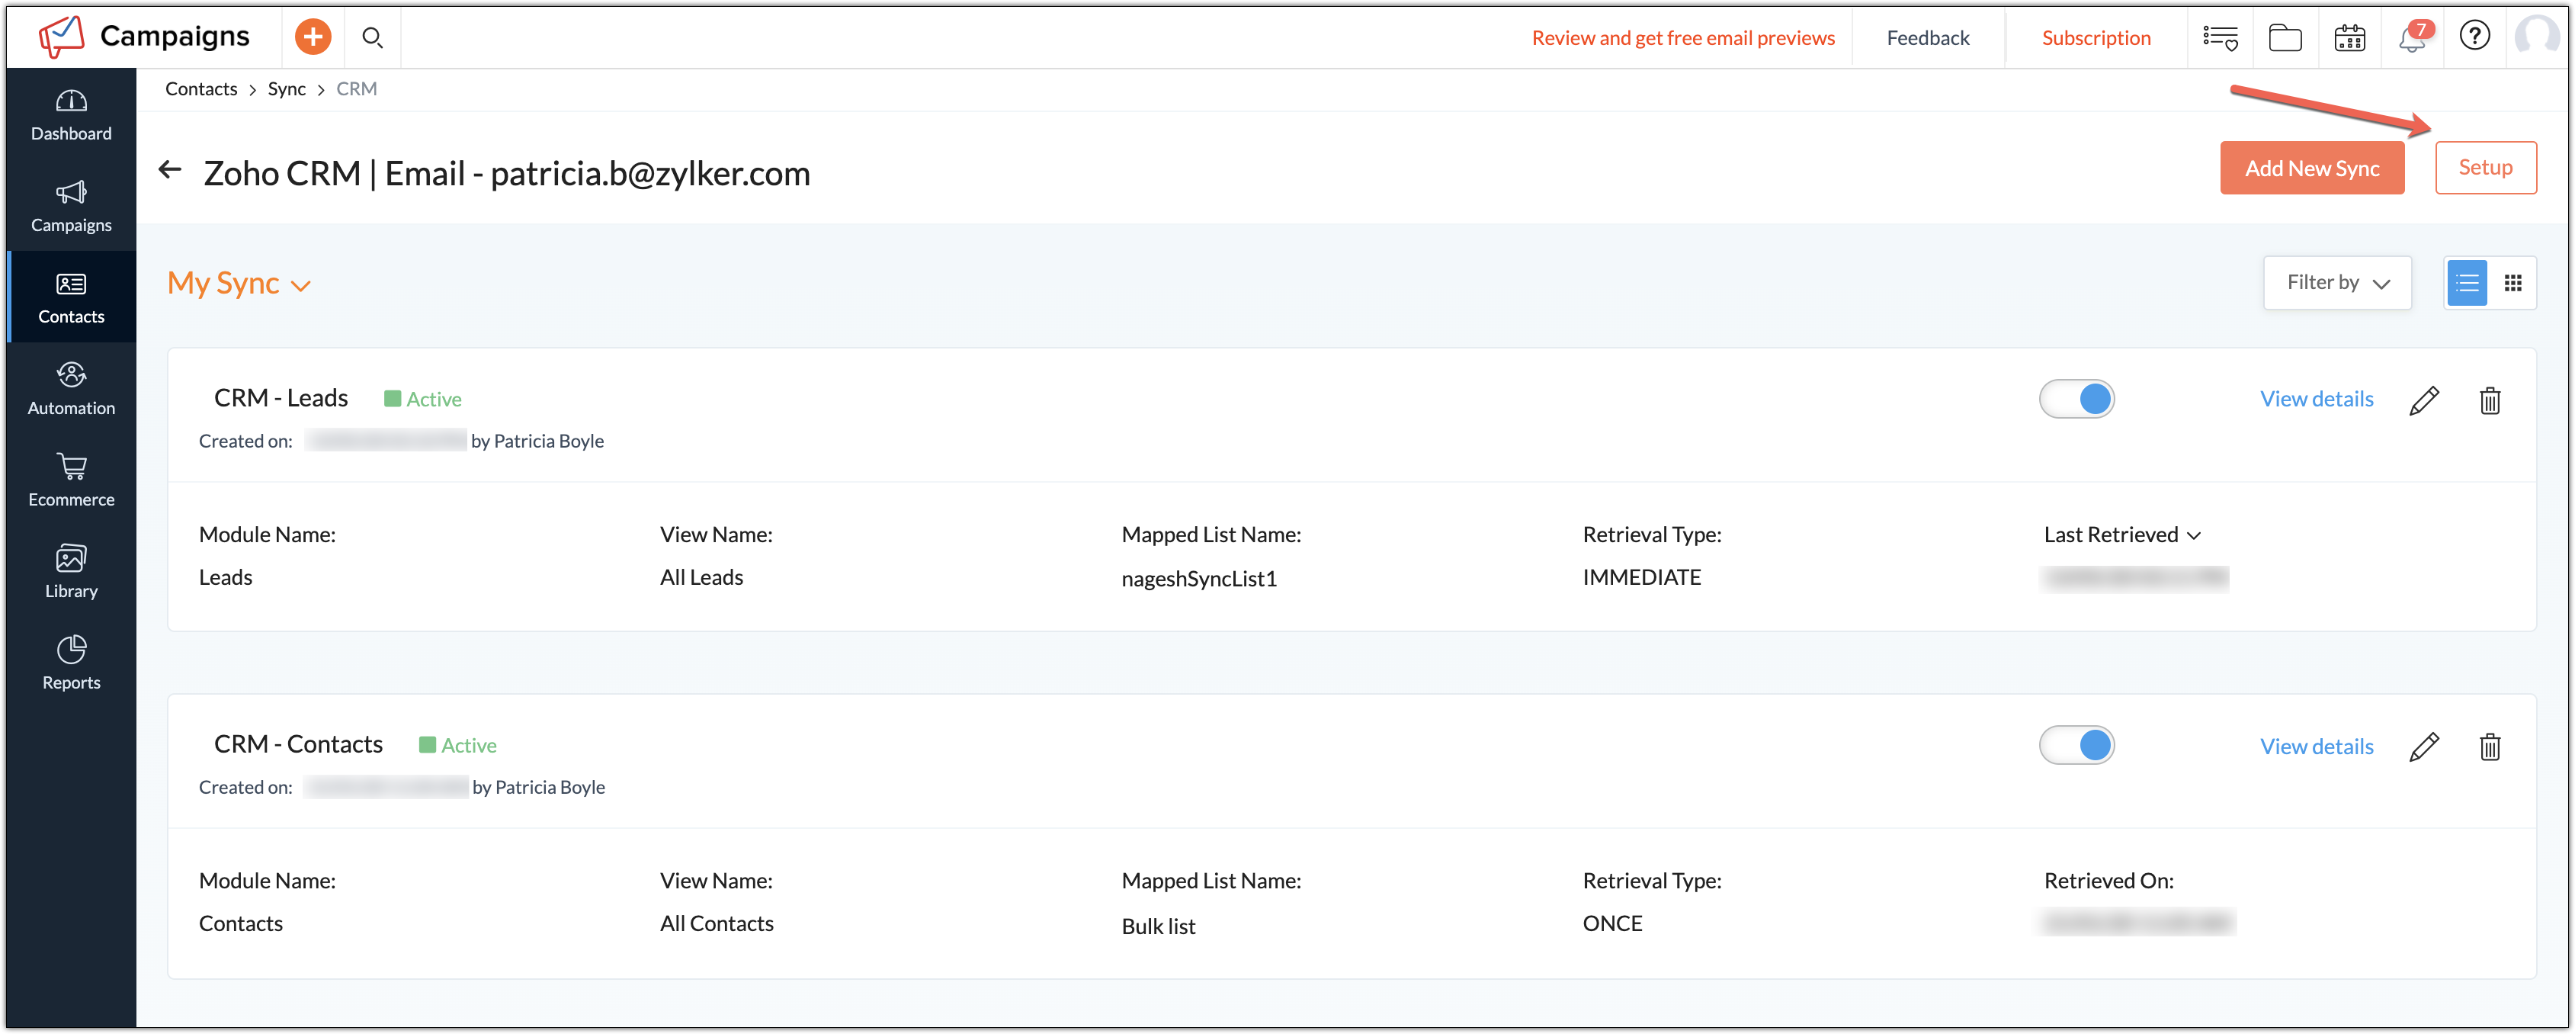Expand the My Sync dropdown
The image size is (2575, 1034).
[239, 284]
